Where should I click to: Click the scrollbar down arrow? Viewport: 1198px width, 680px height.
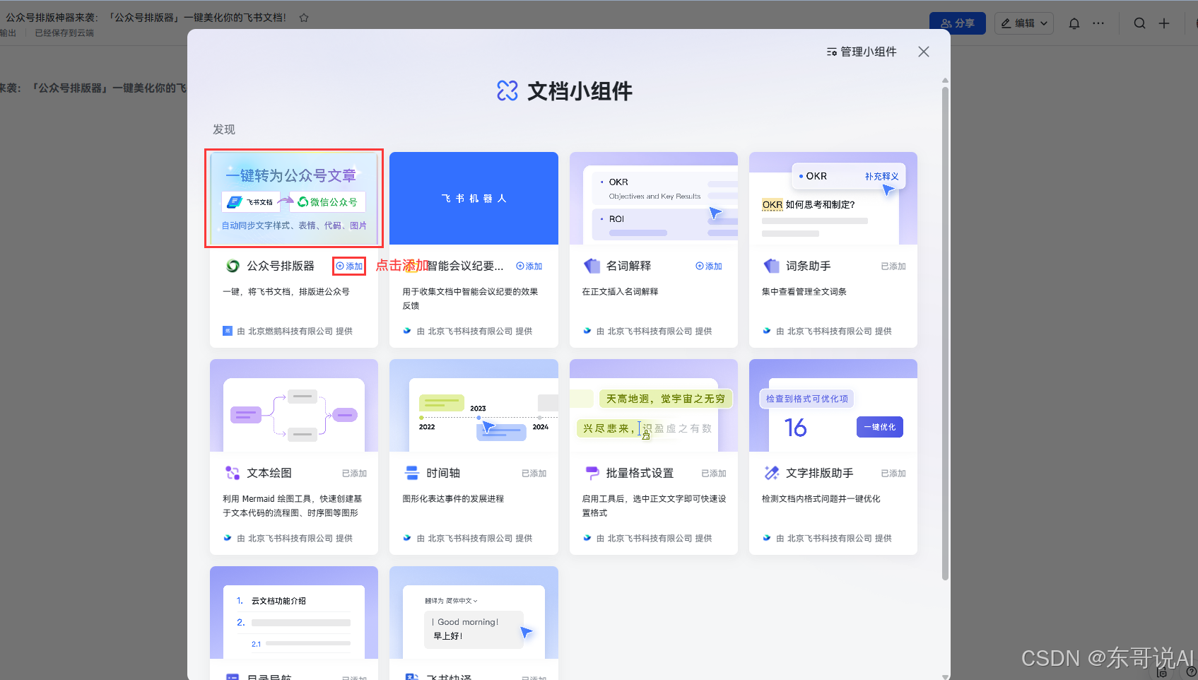click(945, 676)
